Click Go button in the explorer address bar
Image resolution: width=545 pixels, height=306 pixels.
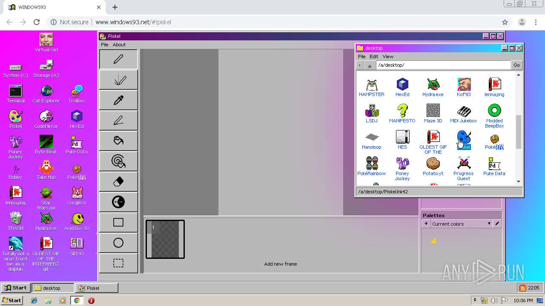(516, 65)
